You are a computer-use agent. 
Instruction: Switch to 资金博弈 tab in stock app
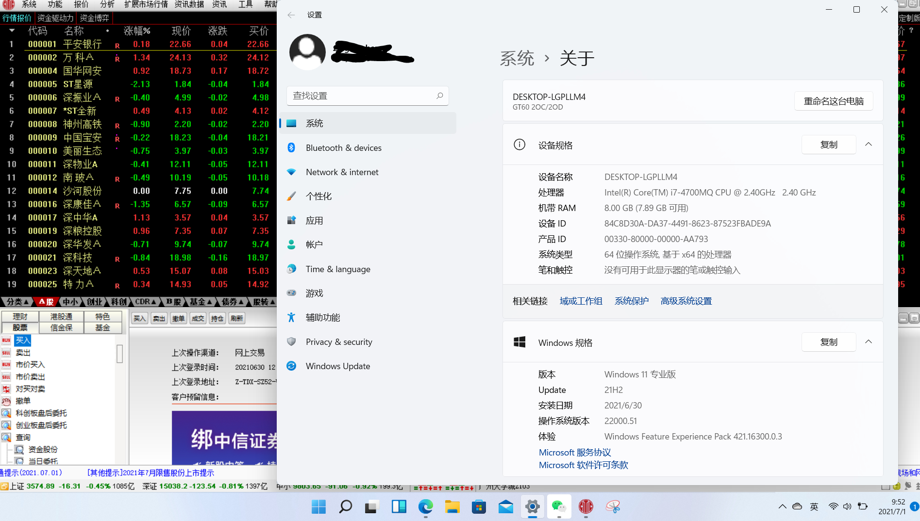coord(94,18)
